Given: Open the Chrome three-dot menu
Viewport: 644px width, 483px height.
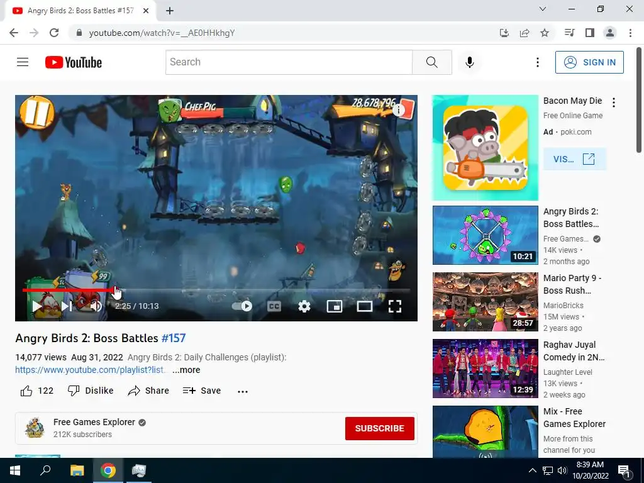Looking at the screenshot, I should 630,33.
